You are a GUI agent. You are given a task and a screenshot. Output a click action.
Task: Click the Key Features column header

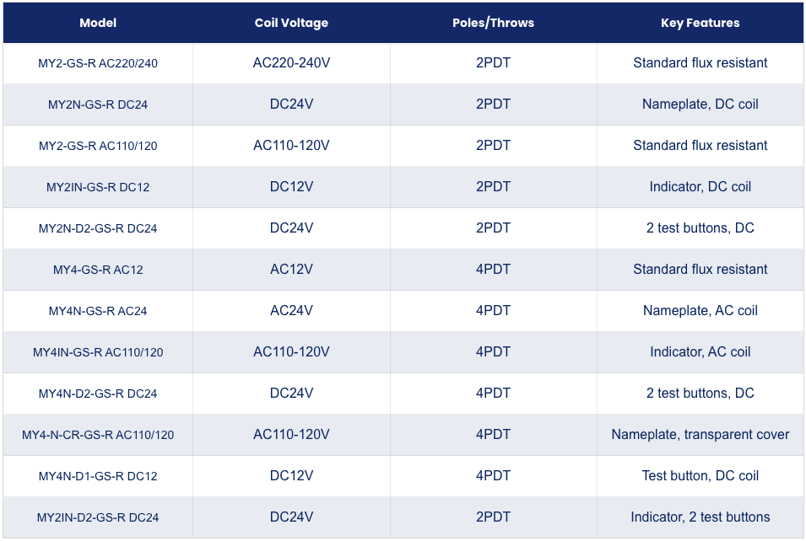(701, 23)
